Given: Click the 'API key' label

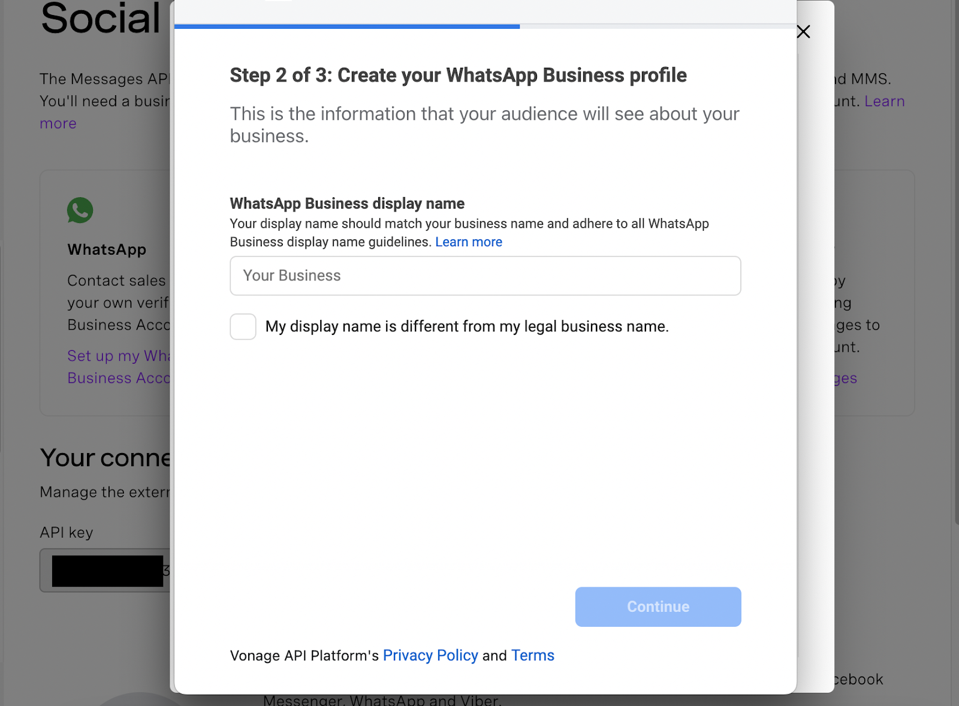Looking at the screenshot, I should 67,533.
